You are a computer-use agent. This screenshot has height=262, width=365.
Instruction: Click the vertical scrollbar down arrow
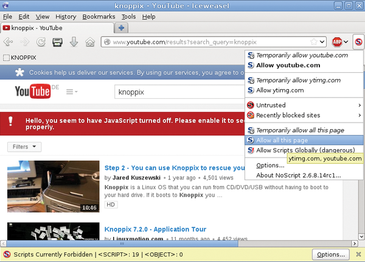point(361,237)
